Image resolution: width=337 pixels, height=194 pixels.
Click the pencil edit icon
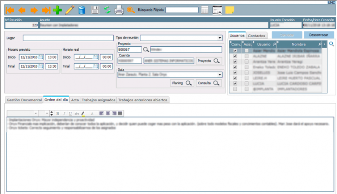(x=69, y=10)
